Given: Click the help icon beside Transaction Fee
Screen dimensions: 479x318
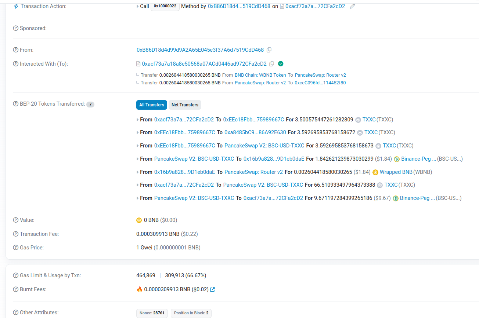Looking at the screenshot, I should pyautogui.click(x=15, y=234).
